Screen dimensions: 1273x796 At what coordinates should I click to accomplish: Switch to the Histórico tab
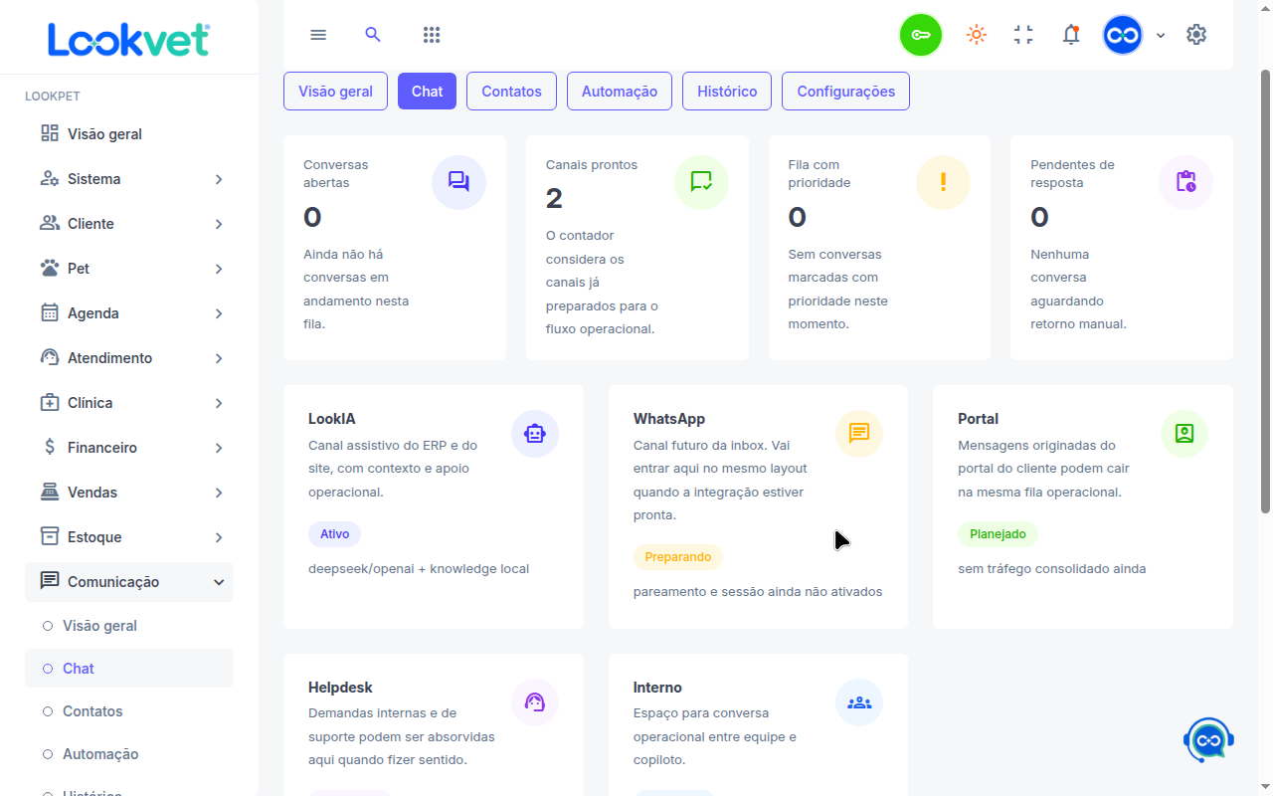point(727,92)
